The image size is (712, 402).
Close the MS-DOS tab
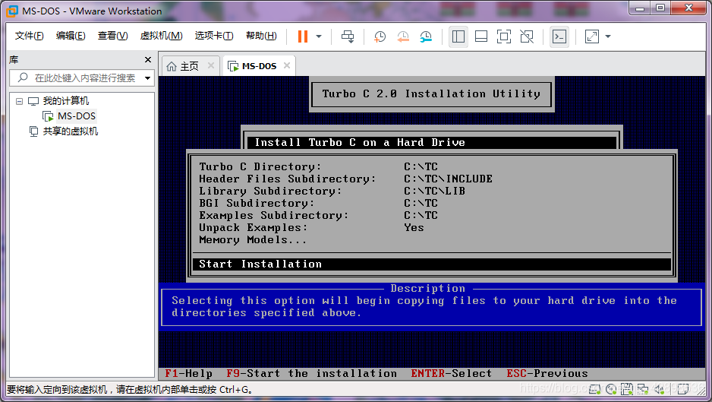click(x=286, y=65)
